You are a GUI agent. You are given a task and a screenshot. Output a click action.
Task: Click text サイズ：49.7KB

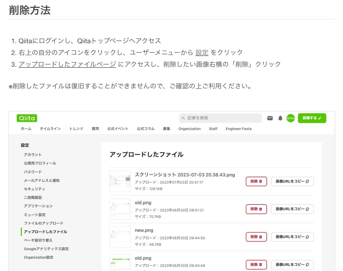click(x=148, y=245)
